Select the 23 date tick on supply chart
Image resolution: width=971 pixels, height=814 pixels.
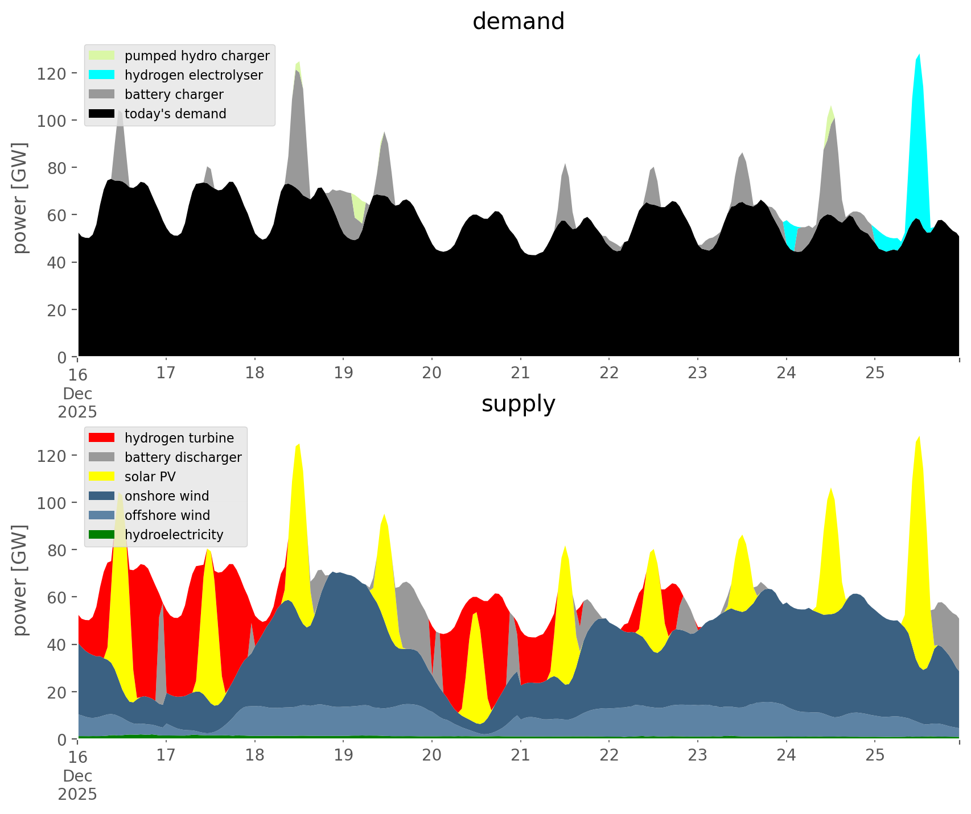(x=698, y=755)
